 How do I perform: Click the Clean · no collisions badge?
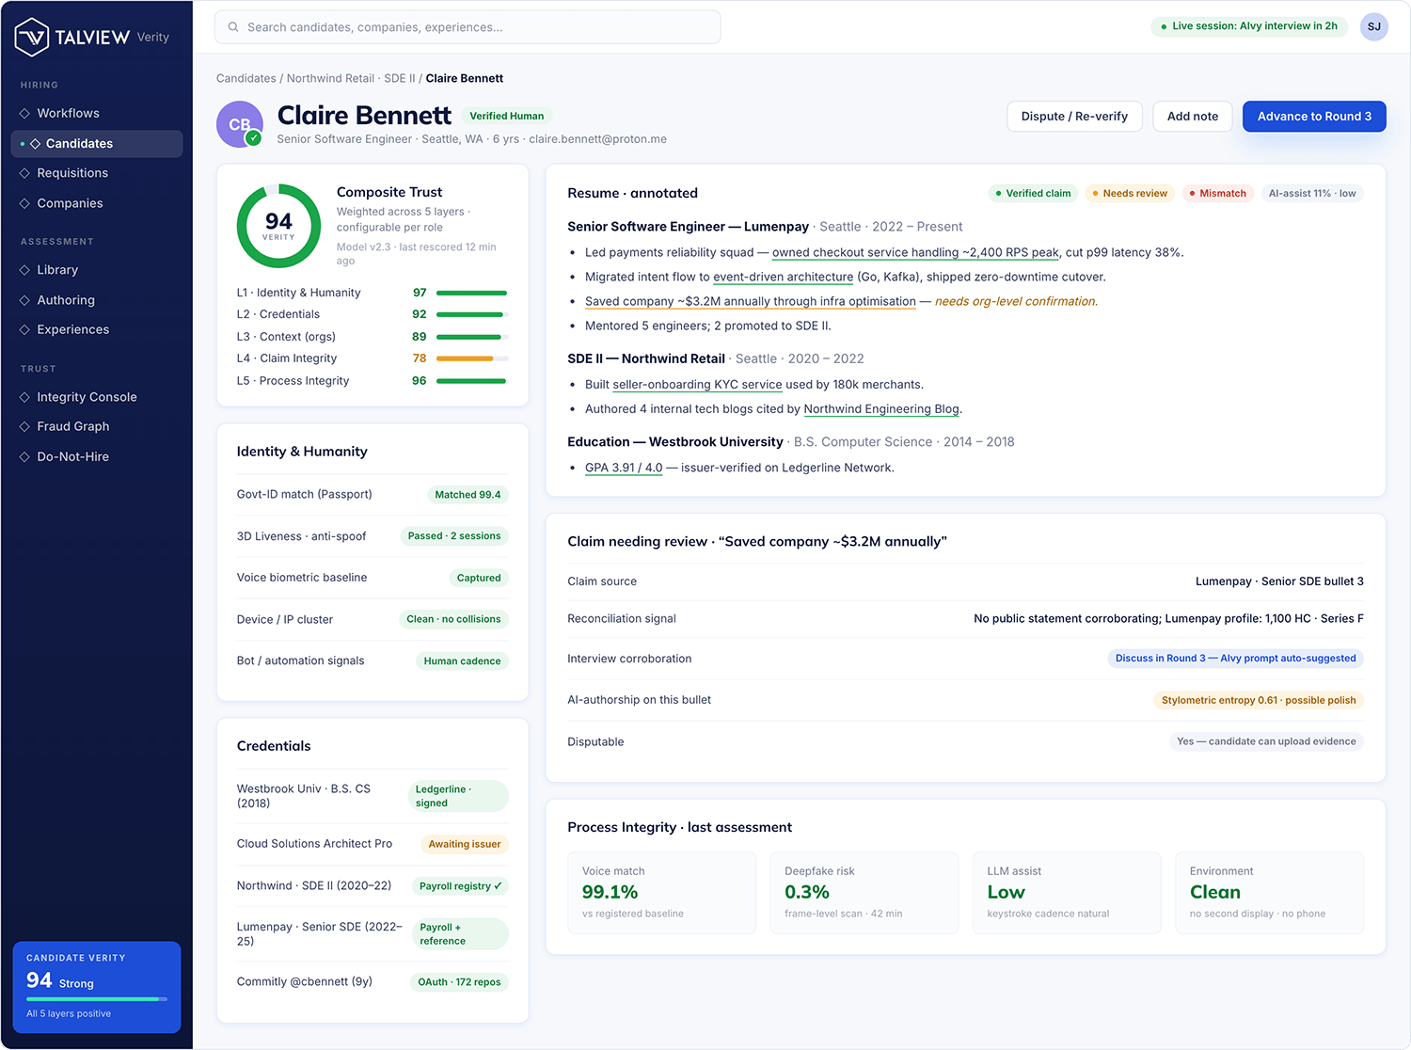(453, 619)
